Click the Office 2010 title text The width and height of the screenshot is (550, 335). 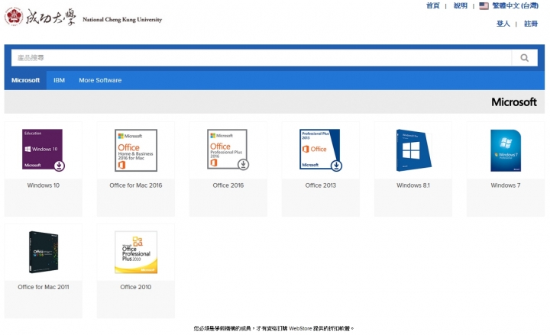tap(136, 287)
